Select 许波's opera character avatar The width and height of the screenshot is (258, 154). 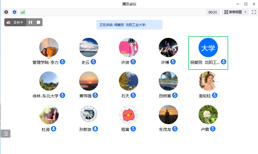coord(129,47)
